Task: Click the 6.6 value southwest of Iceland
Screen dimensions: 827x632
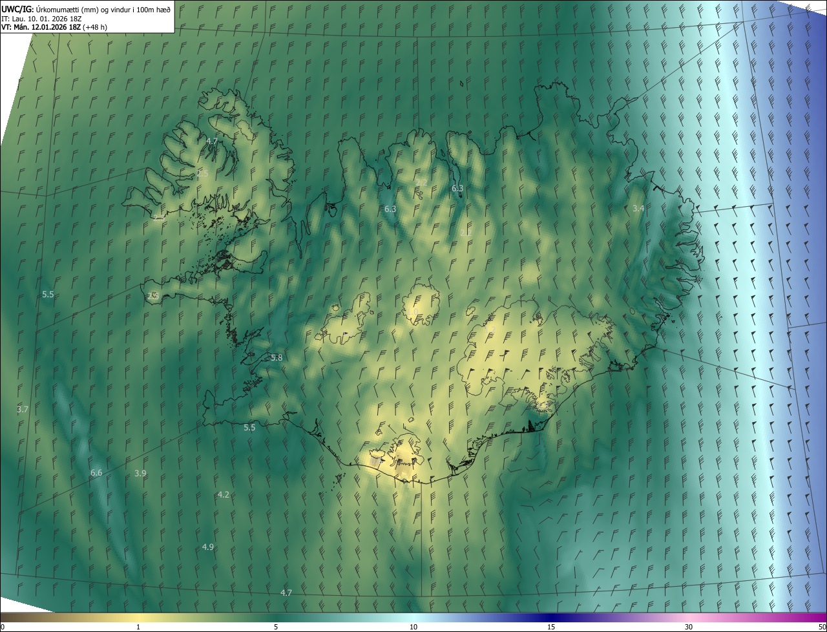Action: (x=96, y=473)
